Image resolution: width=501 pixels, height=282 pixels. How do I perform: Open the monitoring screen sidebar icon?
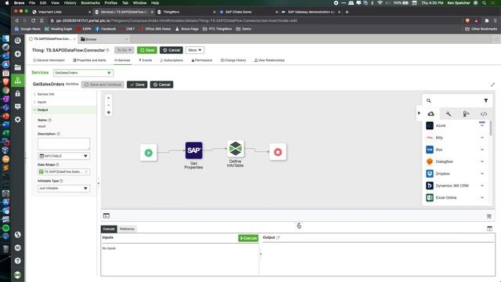pos(17,107)
